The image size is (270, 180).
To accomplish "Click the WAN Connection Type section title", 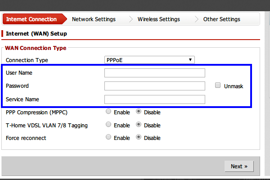I will (36, 48).
